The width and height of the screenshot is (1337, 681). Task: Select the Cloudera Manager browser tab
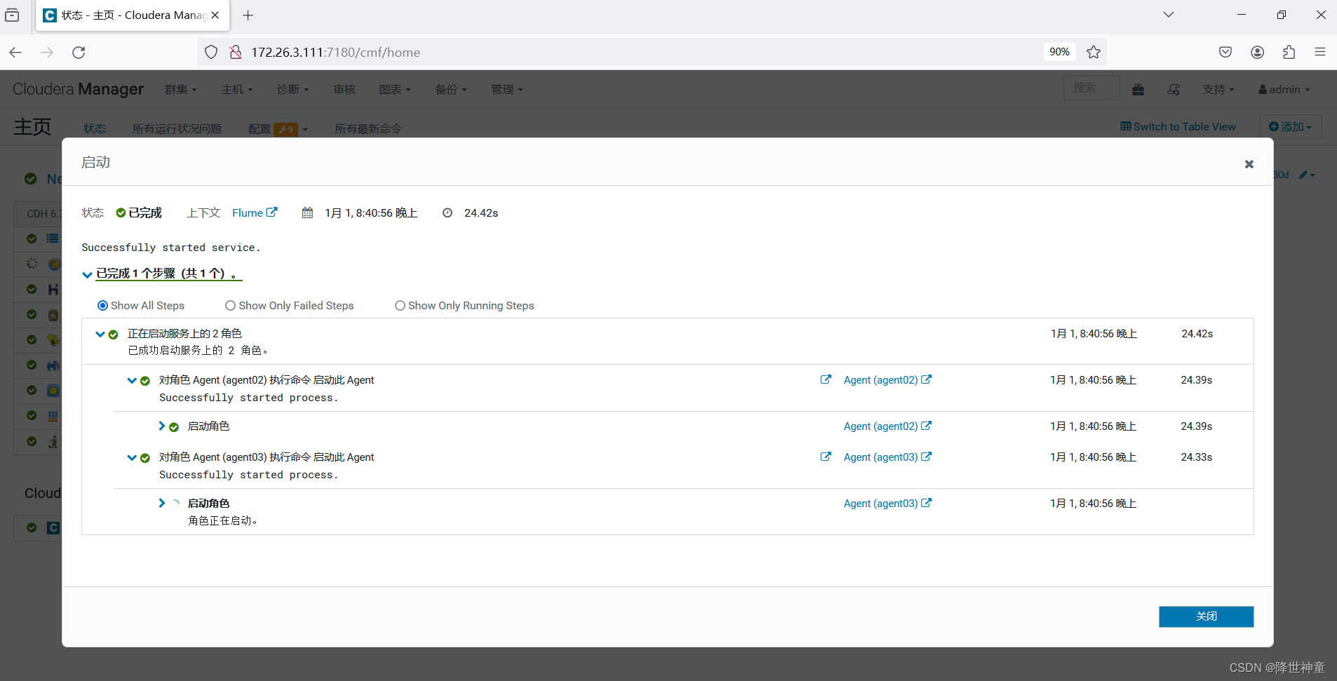(132, 15)
